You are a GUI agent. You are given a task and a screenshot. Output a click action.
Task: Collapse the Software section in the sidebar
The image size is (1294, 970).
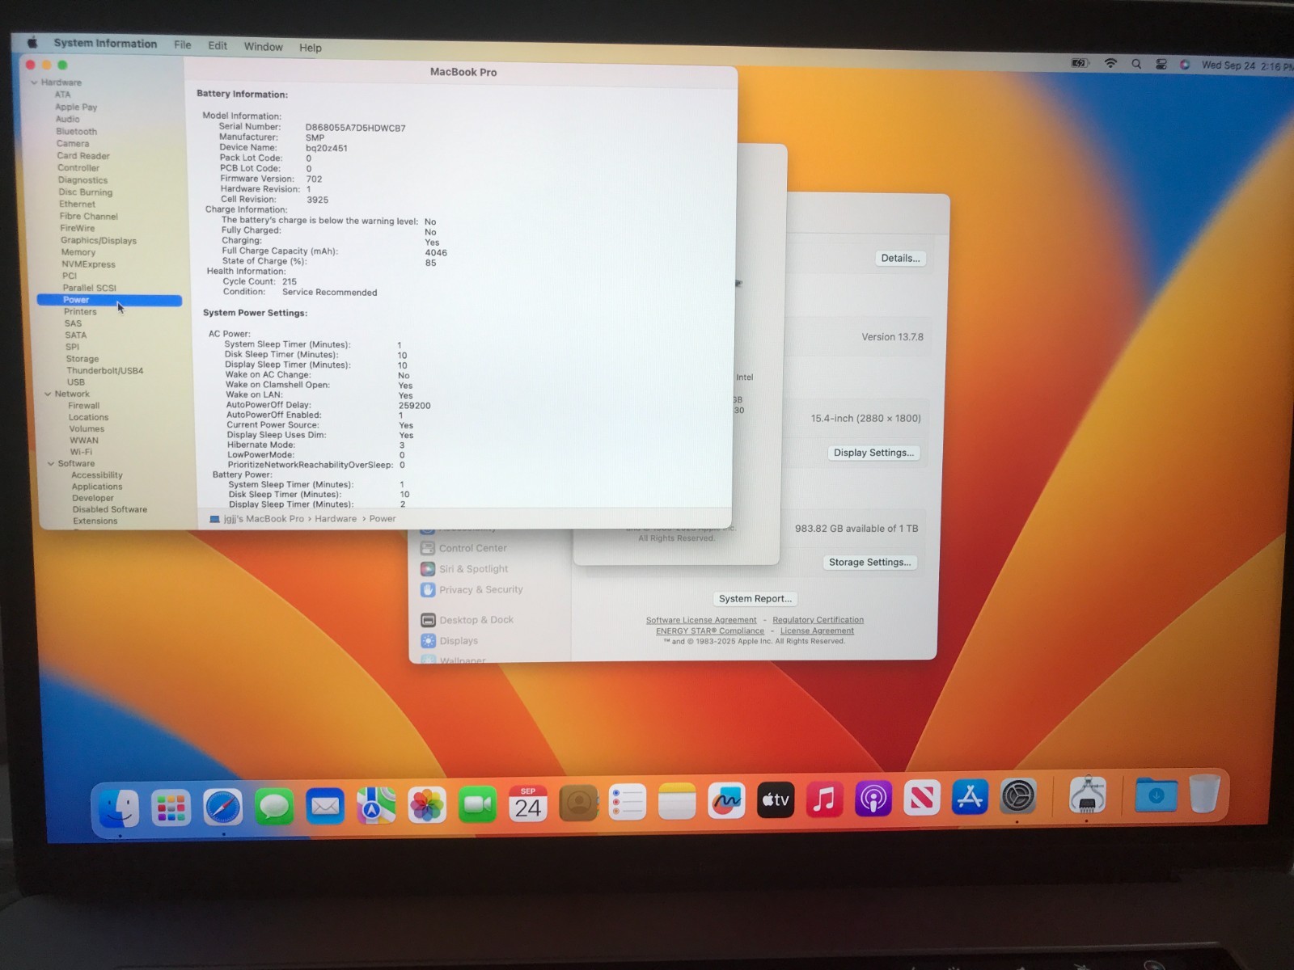(51, 464)
